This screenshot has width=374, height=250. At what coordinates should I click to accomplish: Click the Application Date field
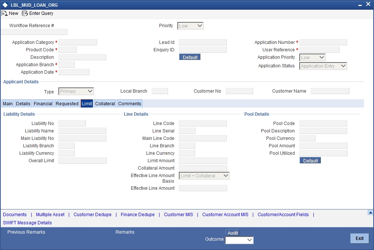74,72
